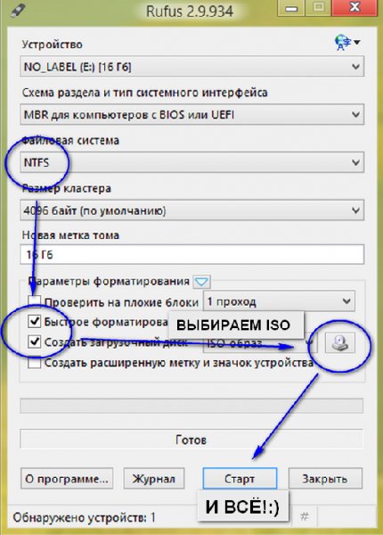The image size is (383, 535).
Task: Click the 'Закрыть' button
Action: pyautogui.click(x=325, y=479)
